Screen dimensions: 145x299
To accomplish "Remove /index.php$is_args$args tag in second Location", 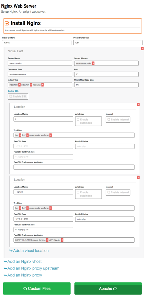I will click(x=50, y=208).
